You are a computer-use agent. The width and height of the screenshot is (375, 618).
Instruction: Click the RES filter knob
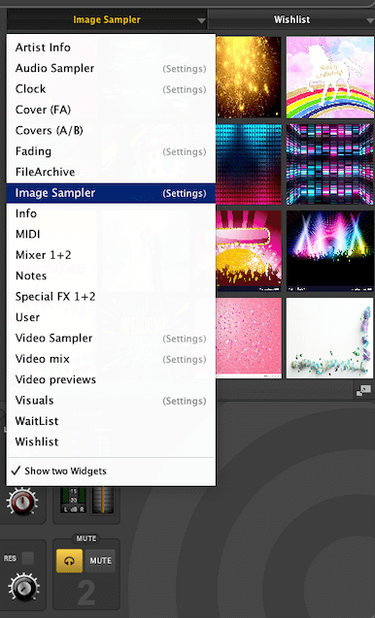pyautogui.click(x=23, y=588)
